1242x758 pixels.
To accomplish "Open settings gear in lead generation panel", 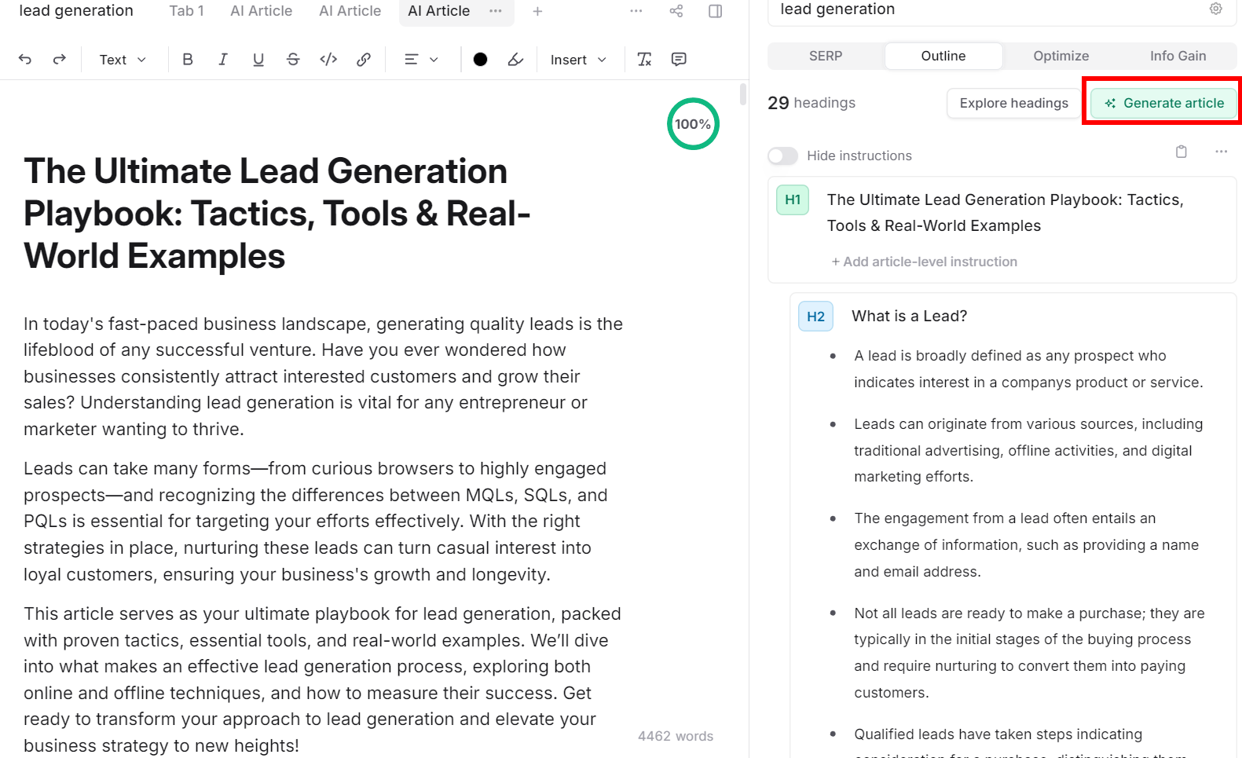I will pos(1216,9).
